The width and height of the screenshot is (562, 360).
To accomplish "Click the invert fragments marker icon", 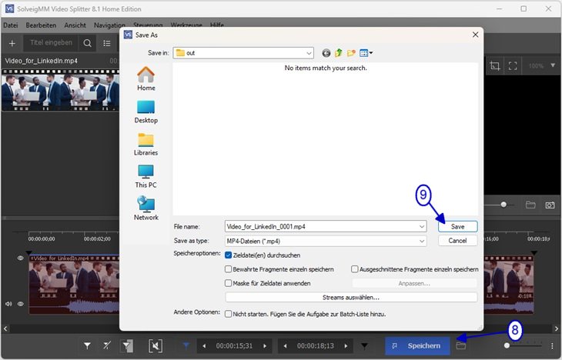I will click(127, 345).
